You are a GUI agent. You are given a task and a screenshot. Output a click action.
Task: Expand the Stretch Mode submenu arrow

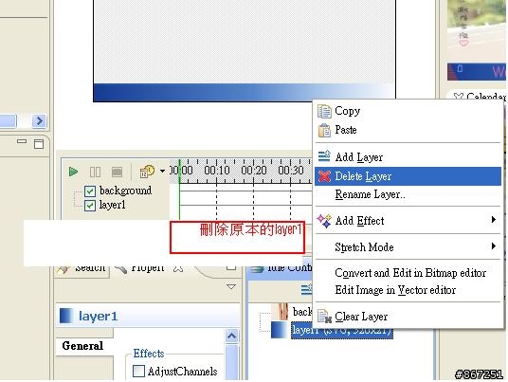494,246
